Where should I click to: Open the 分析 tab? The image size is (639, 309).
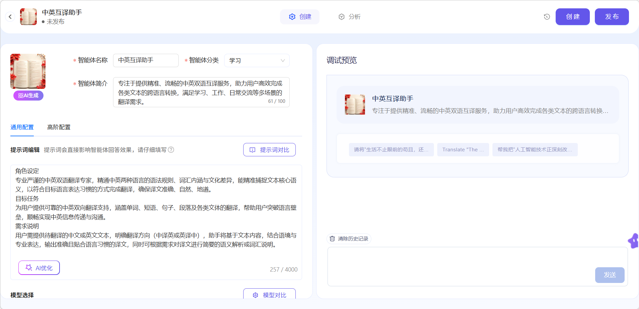350,17
